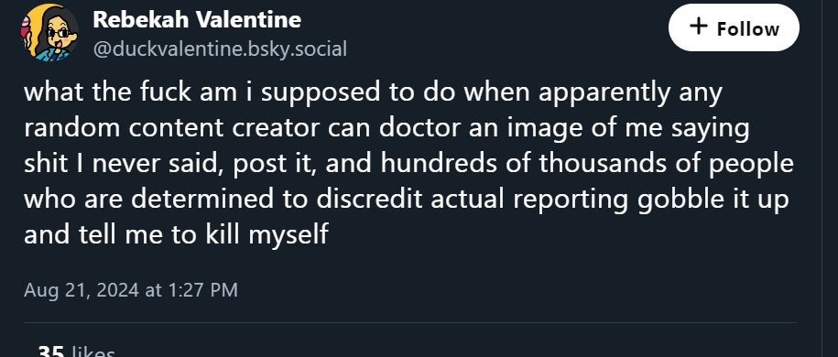View the 35 likes list
Screen dimensions: 838x357
76,352
